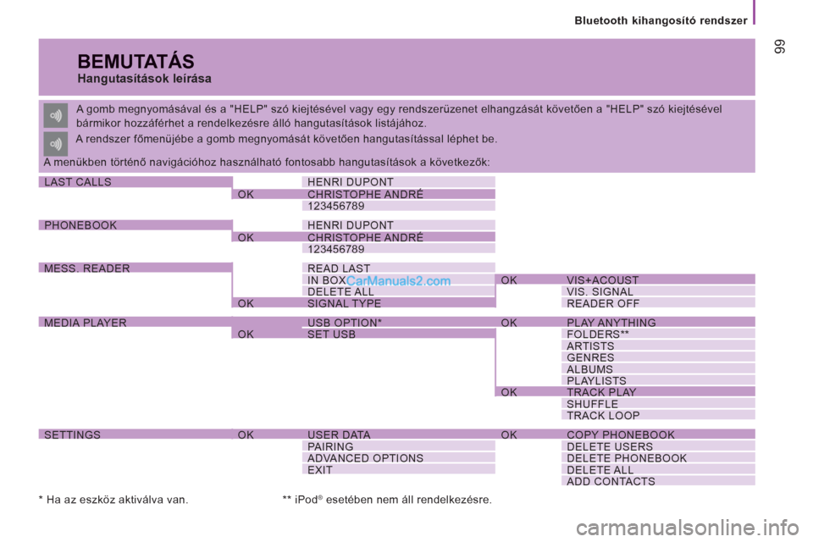The height and width of the screenshot is (542, 813).
Task: Click OK left of SET USB
Action: [246, 334]
